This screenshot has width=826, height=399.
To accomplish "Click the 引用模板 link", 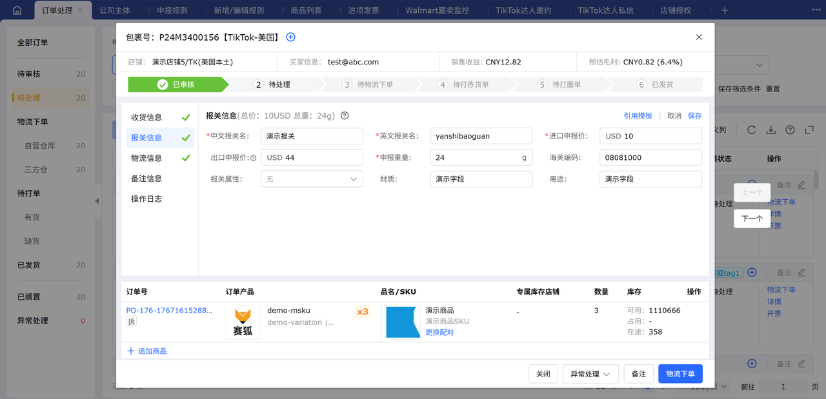I will click(x=638, y=116).
